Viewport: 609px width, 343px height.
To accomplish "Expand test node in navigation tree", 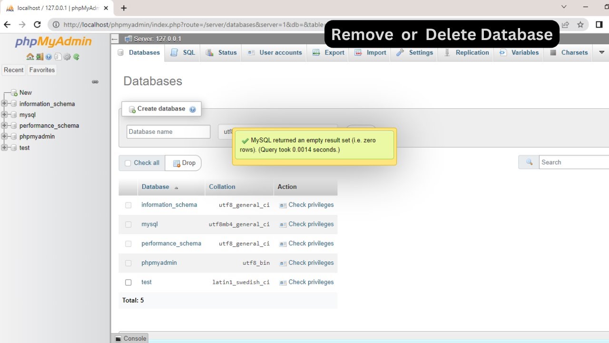I will pyautogui.click(x=5, y=148).
